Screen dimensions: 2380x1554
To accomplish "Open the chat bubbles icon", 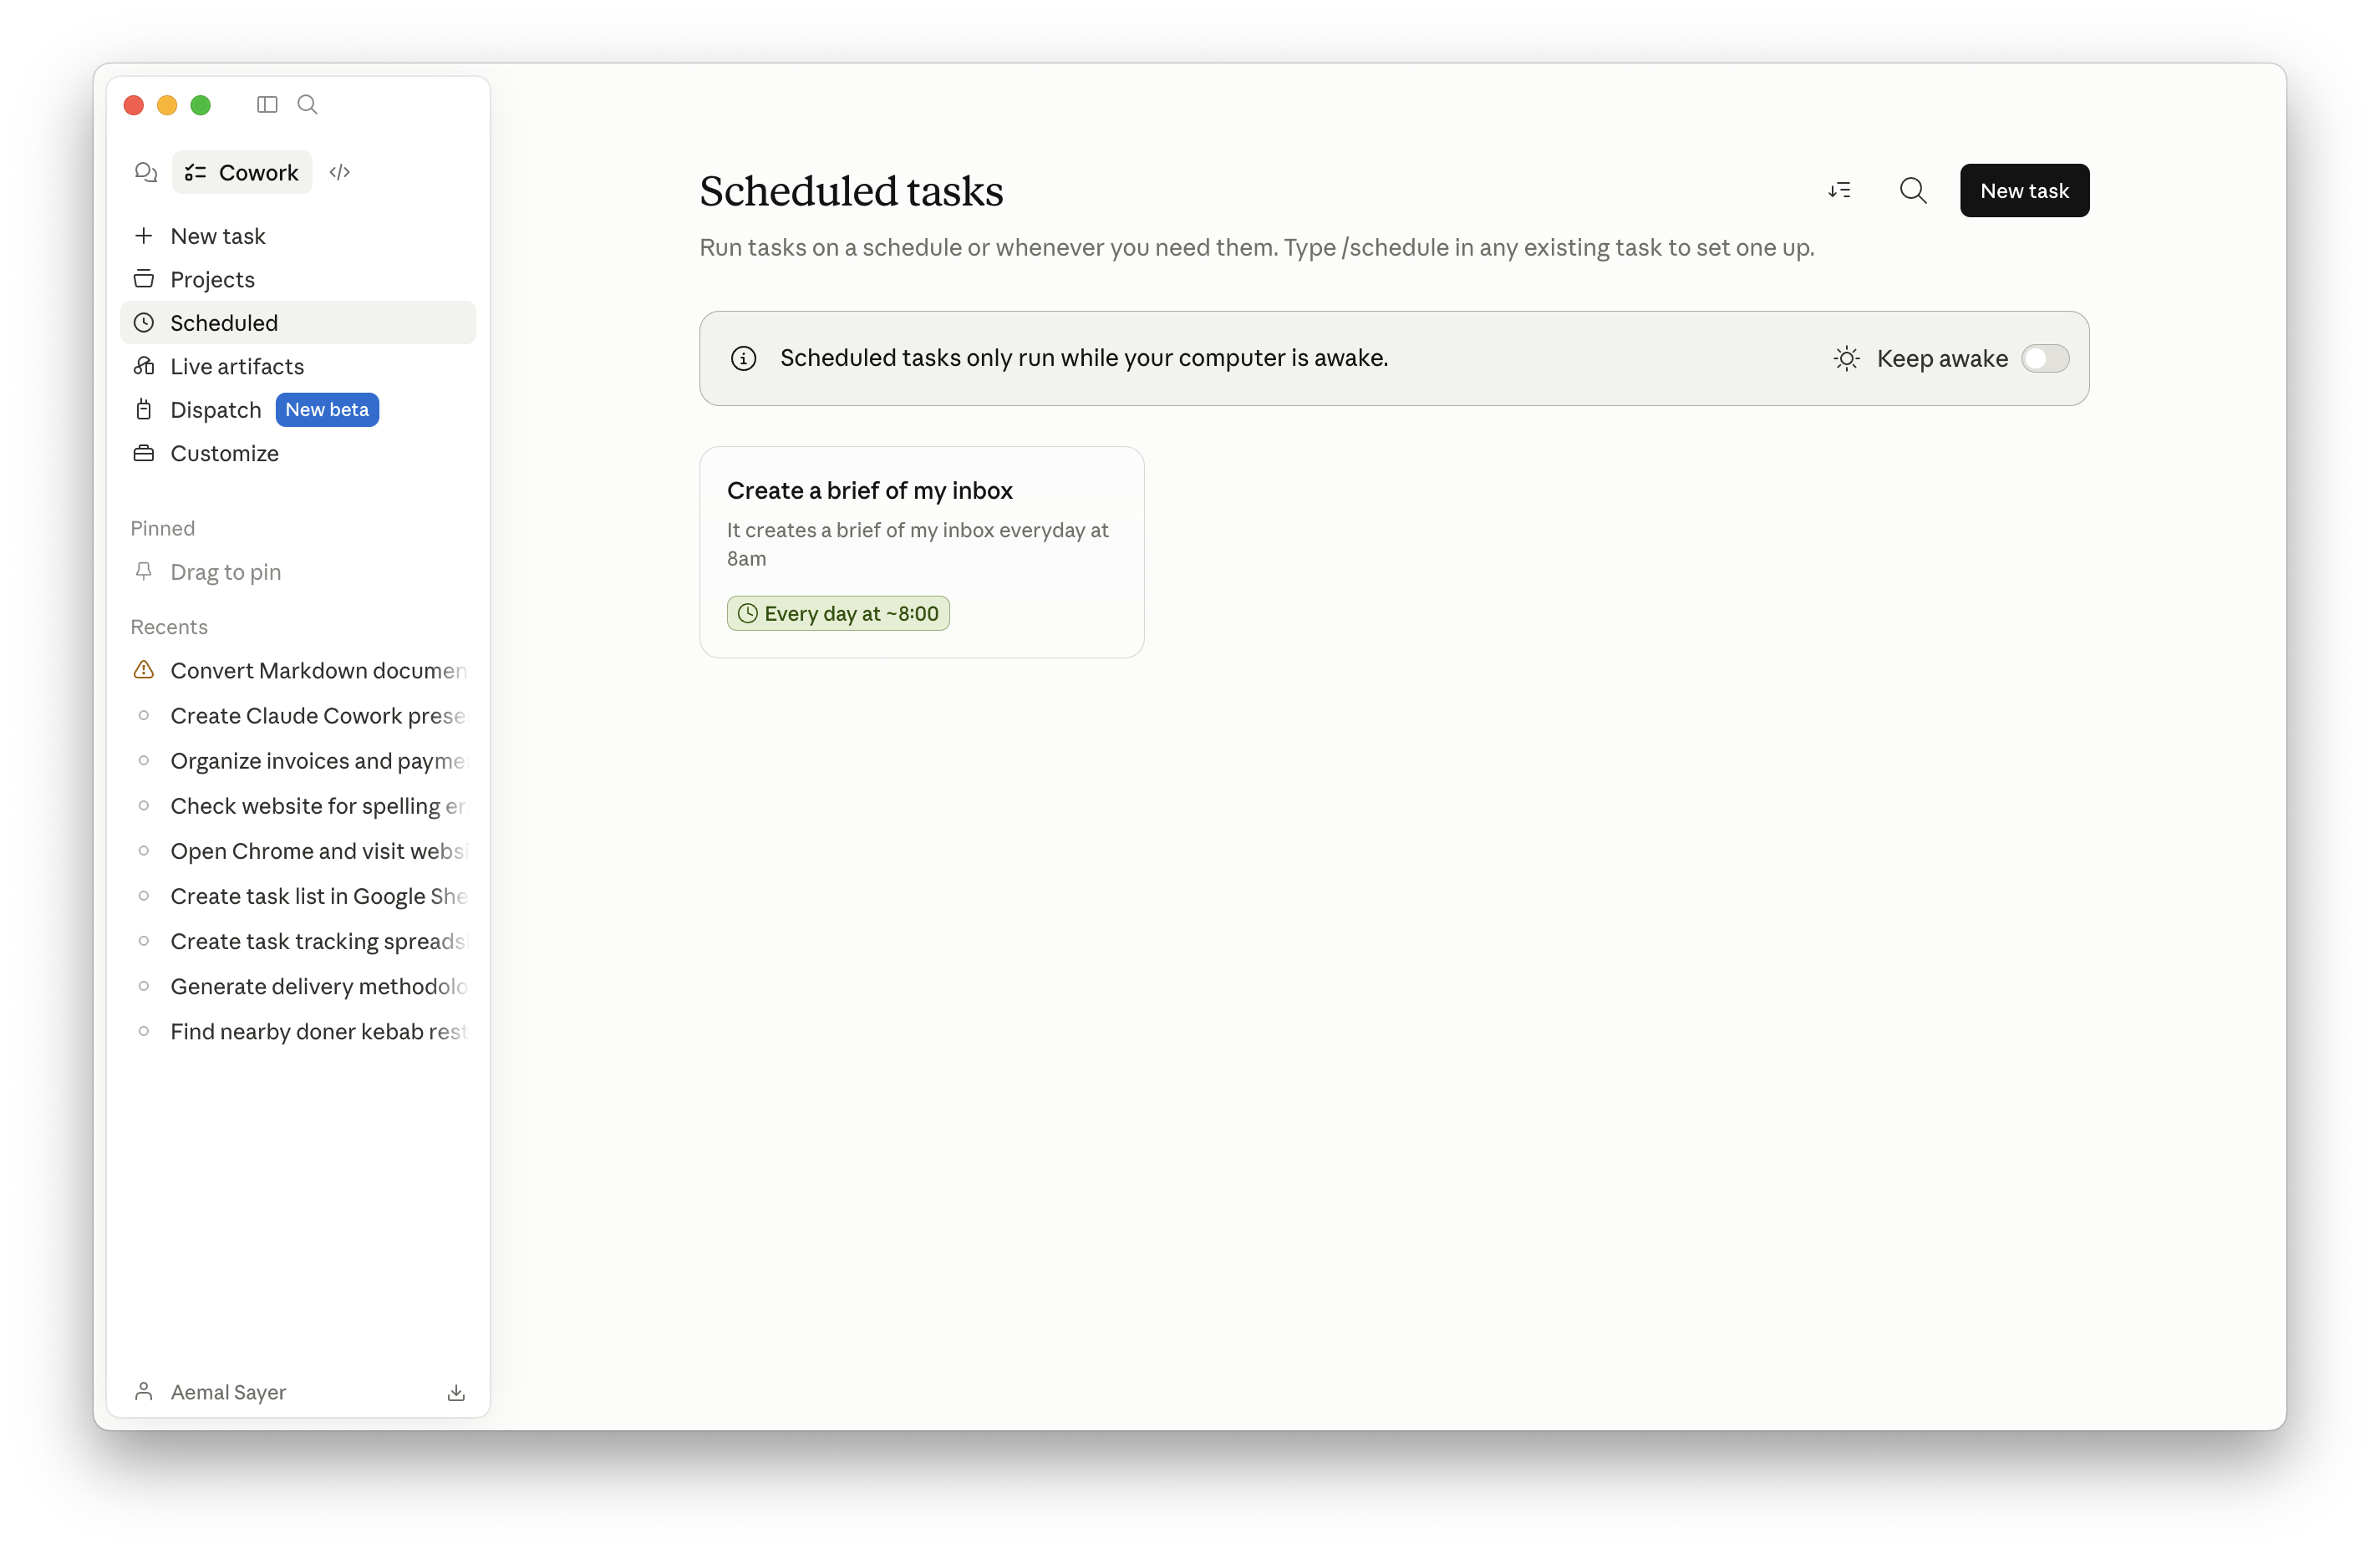I will [x=146, y=173].
